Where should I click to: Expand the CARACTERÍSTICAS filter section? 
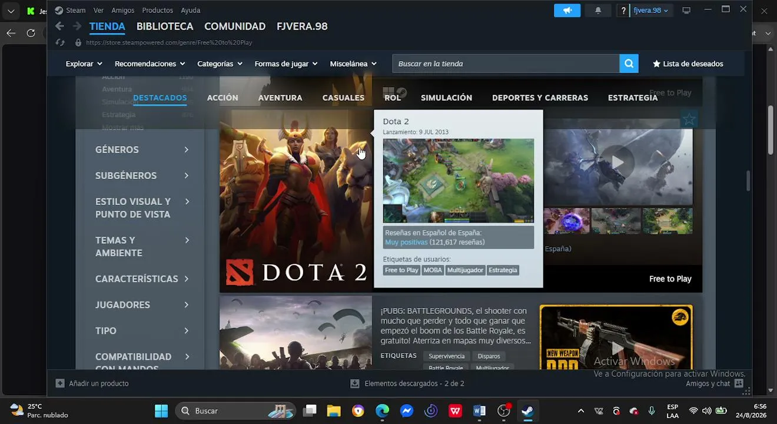tap(142, 279)
